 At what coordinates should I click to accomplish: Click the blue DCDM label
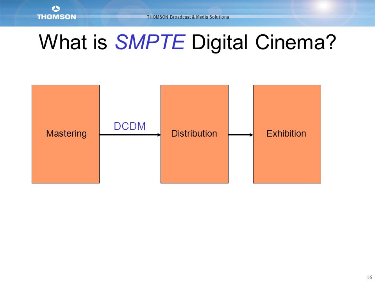coord(130,126)
